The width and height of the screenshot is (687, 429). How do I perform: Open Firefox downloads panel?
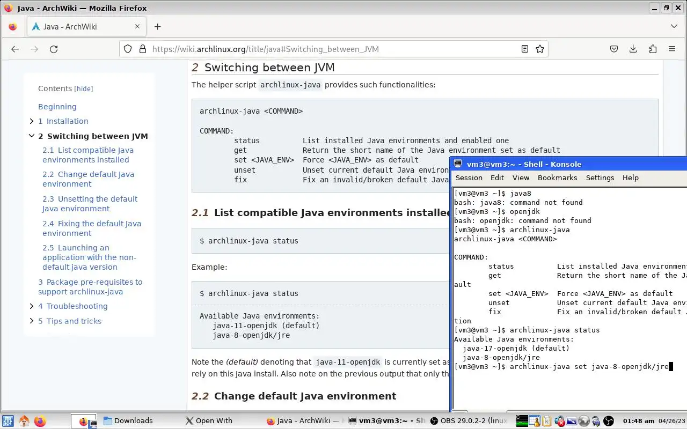point(633,49)
